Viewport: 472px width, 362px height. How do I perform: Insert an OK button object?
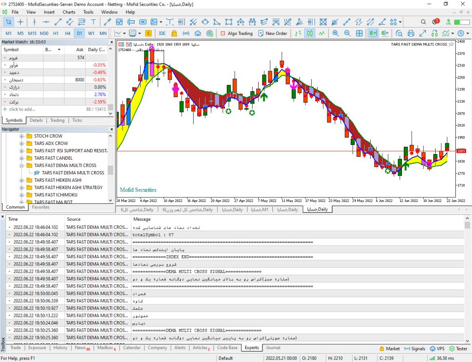[x=143, y=22]
